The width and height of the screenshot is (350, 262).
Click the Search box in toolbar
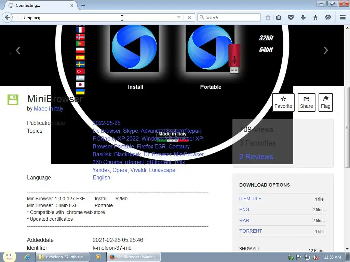tap(229, 17)
